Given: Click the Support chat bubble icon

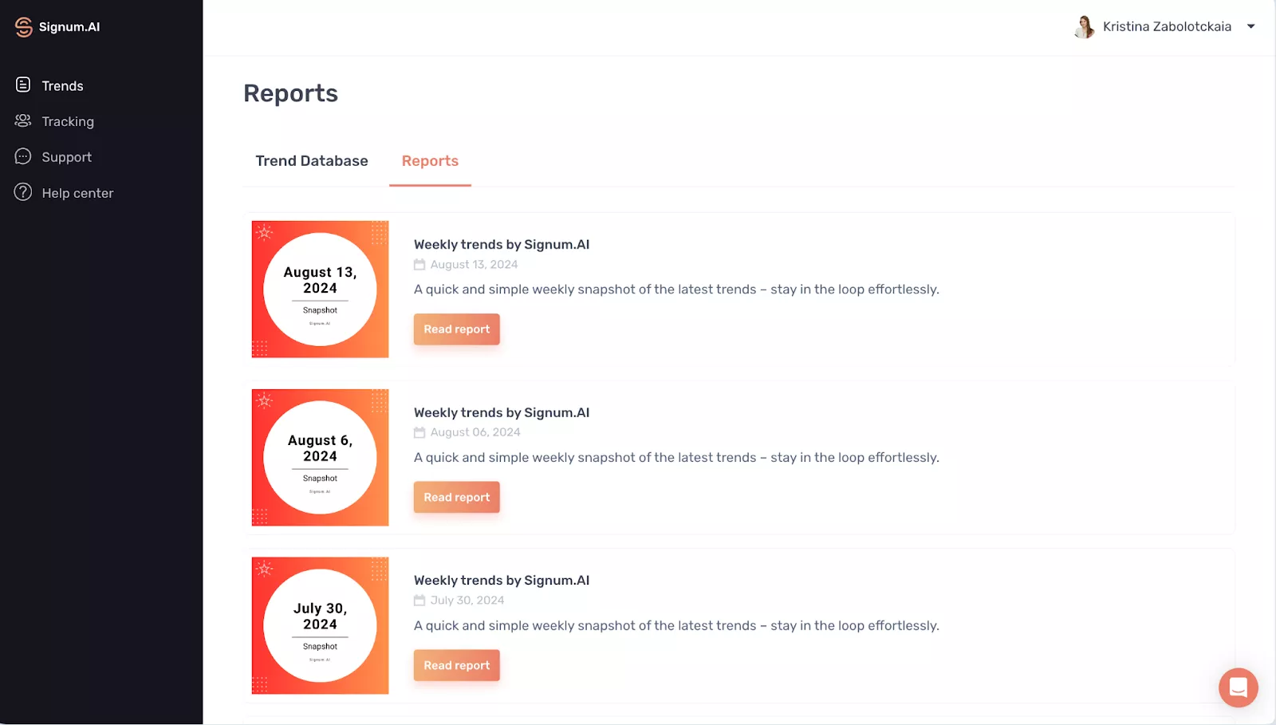Looking at the screenshot, I should 23,157.
